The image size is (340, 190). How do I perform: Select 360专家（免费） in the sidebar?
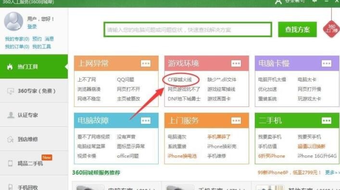(x=34, y=91)
